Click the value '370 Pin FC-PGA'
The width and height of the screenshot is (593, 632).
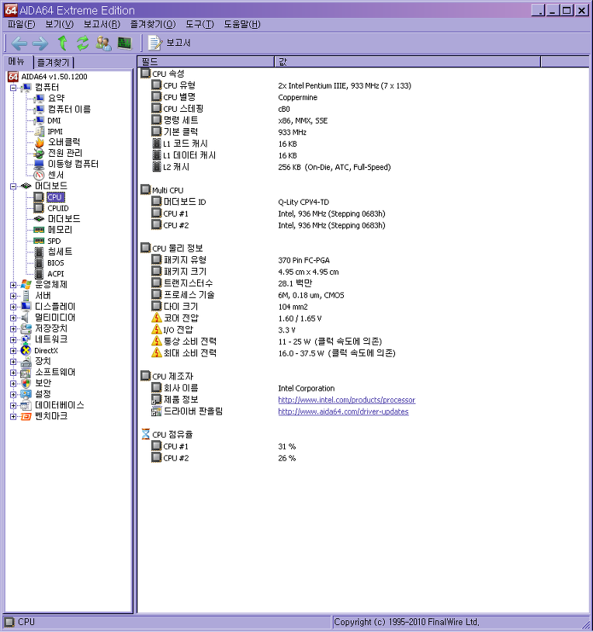[x=303, y=260]
